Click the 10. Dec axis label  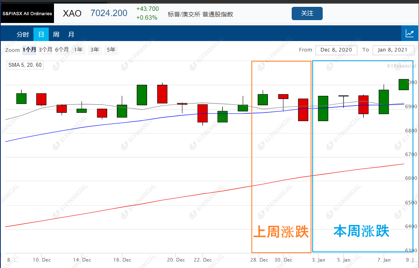point(41,260)
